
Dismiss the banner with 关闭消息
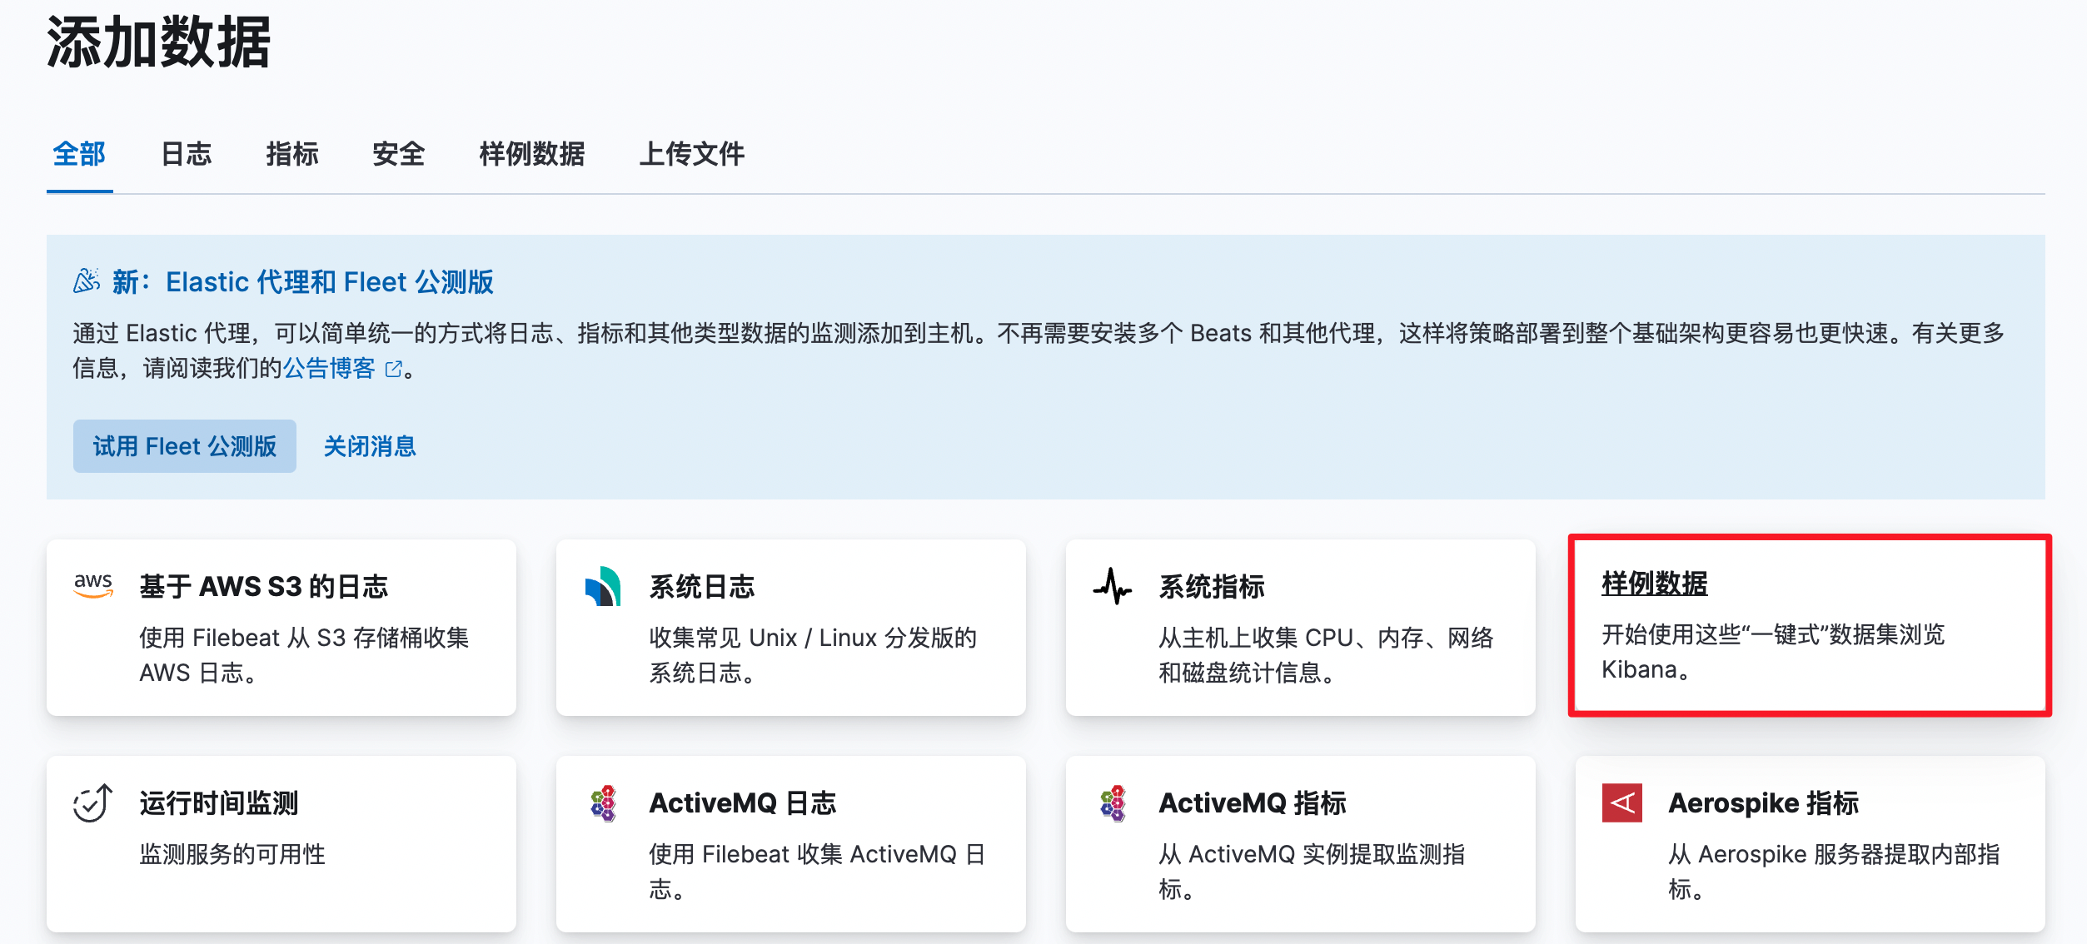370,446
